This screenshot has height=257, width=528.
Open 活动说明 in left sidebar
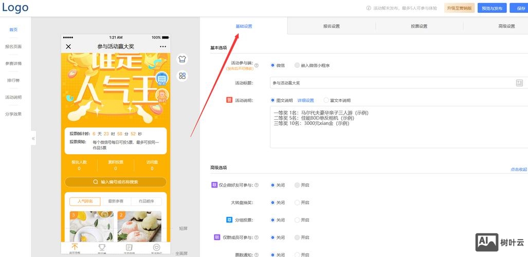click(x=13, y=97)
